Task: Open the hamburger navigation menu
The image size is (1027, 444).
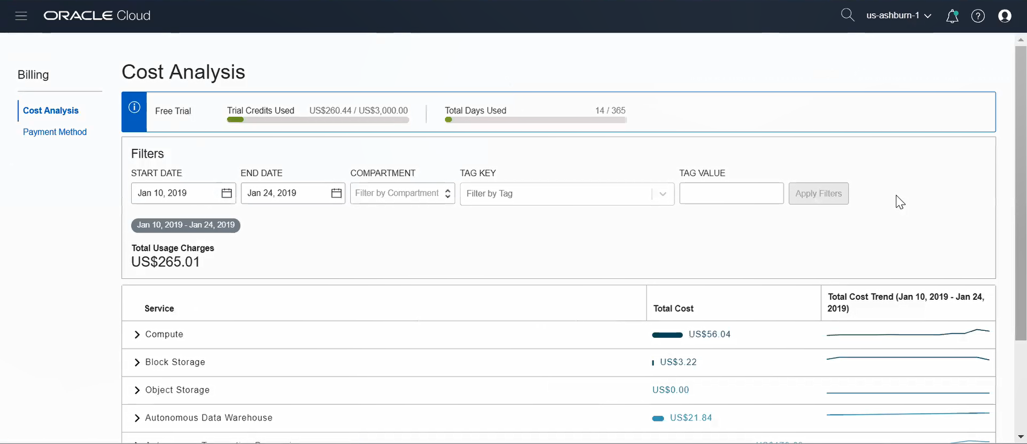Action: pos(21,16)
